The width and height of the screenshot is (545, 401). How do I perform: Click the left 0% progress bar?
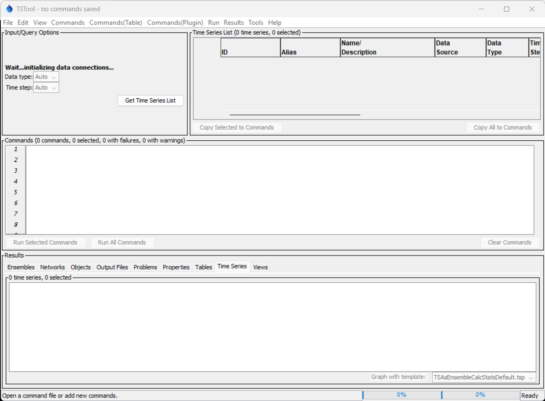point(401,395)
